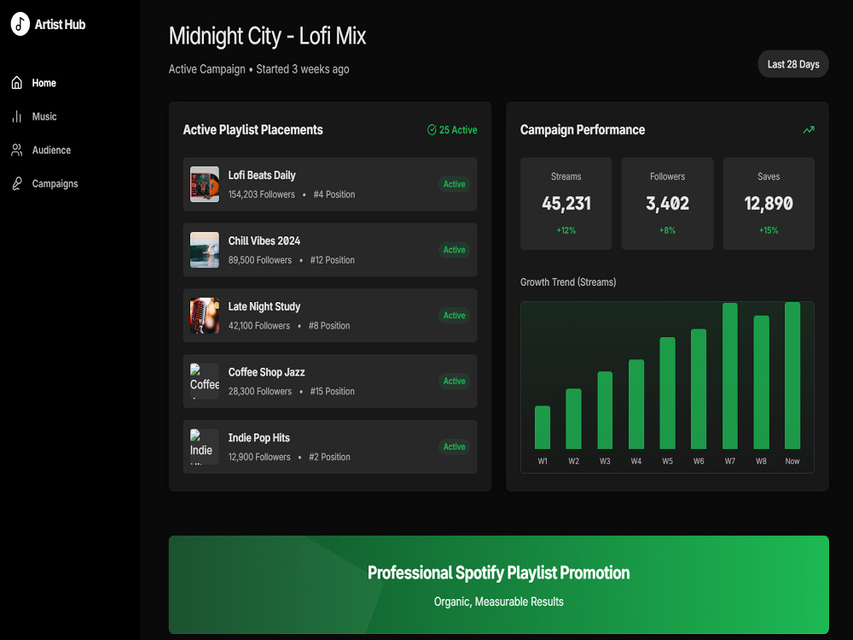Click the Professional Spotify Playlist Promotion banner
The width and height of the screenshot is (853, 640).
[x=499, y=585]
